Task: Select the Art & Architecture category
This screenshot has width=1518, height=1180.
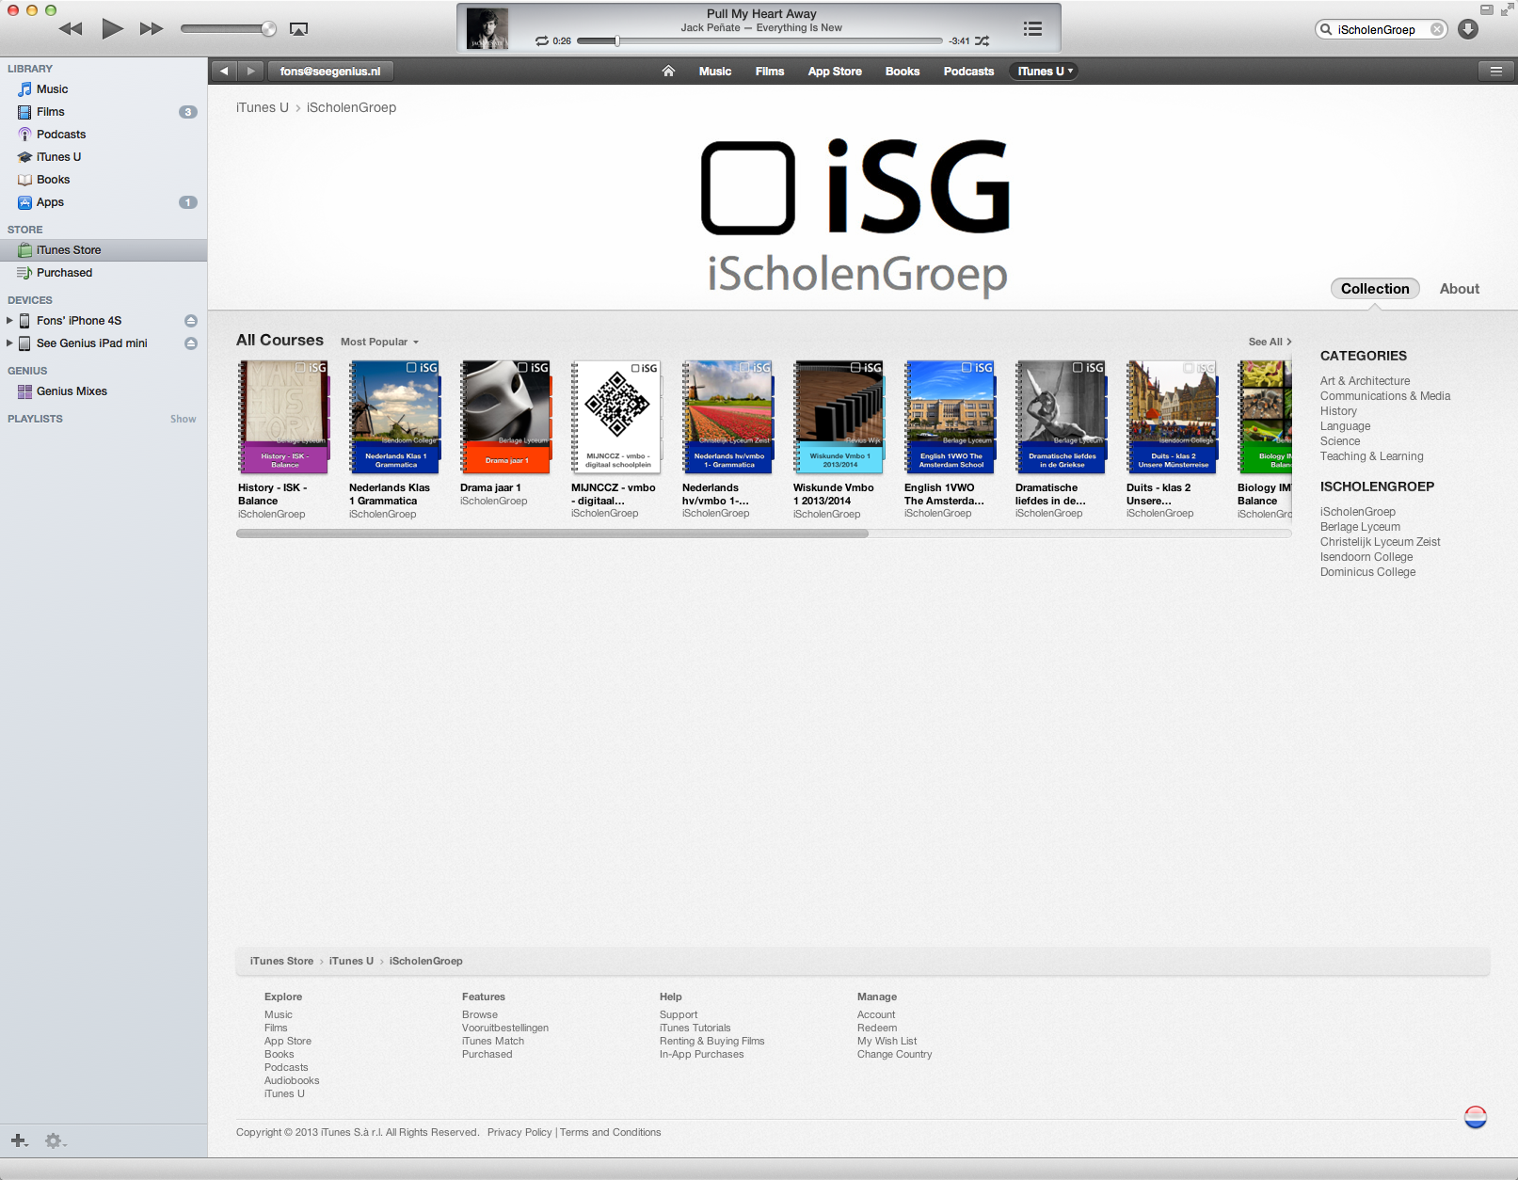Action: pos(1365,381)
